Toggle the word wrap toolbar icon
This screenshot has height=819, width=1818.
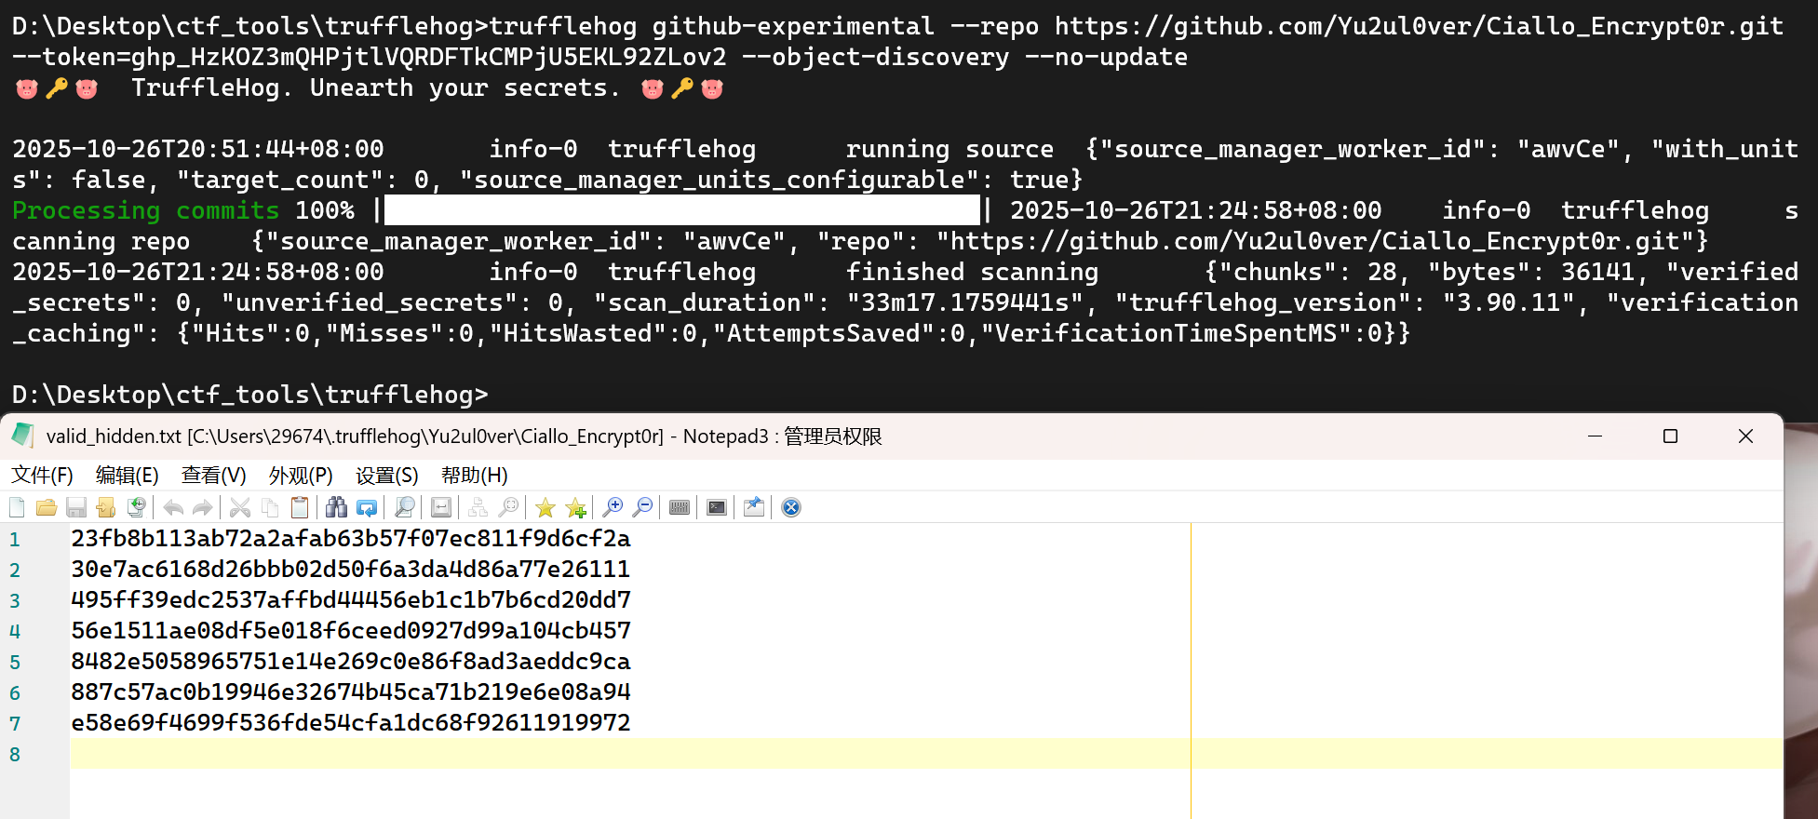coord(441,507)
